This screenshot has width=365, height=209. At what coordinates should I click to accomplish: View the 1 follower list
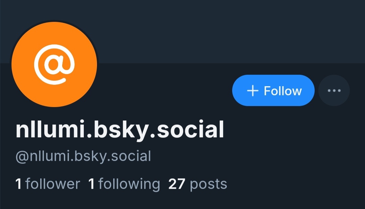[48, 184]
